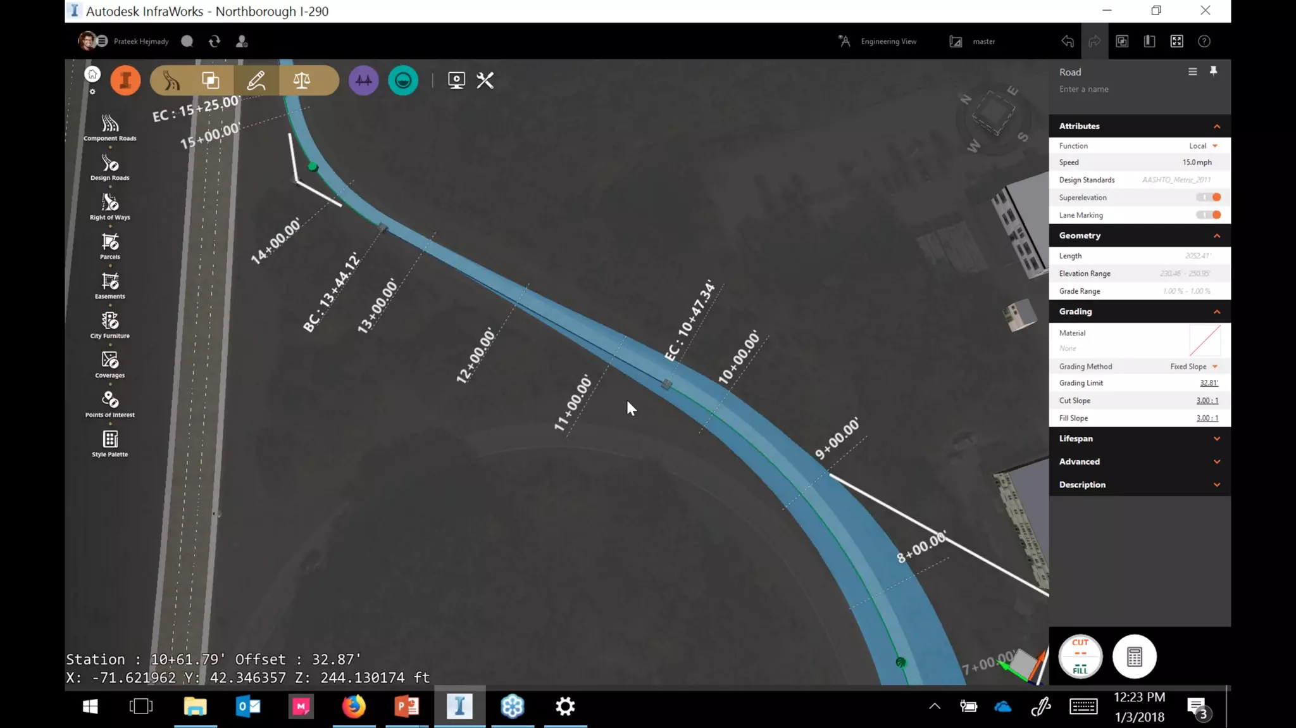
Task: Pin the Road properties panel
Action: (x=1213, y=71)
